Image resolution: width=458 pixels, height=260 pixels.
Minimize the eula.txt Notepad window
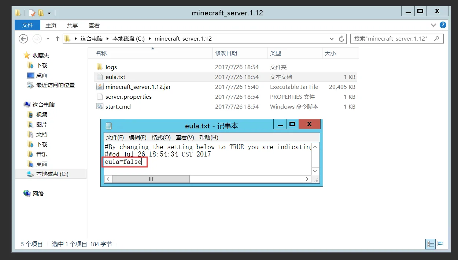pyautogui.click(x=280, y=124)
